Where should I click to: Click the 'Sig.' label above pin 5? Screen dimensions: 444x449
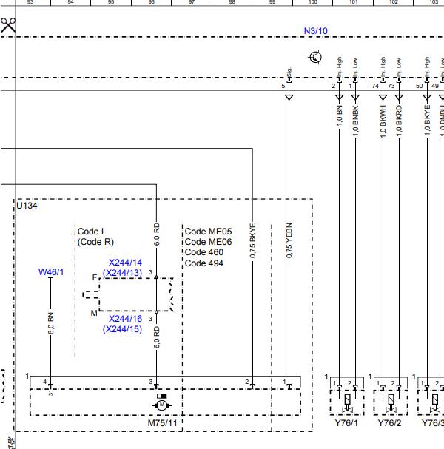(289, 72)
